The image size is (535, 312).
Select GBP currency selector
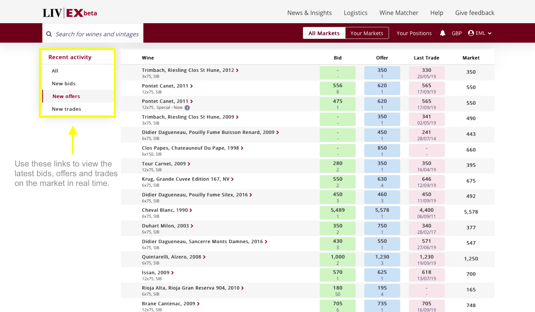click(x=457, y=33)
